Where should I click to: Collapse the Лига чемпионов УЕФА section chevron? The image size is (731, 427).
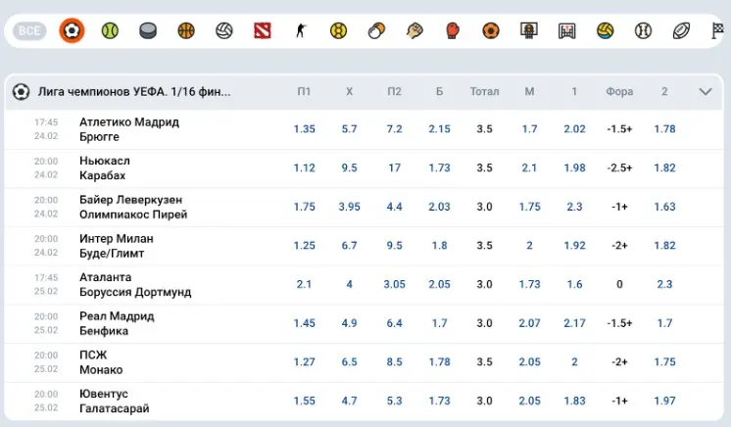[706, 92]
